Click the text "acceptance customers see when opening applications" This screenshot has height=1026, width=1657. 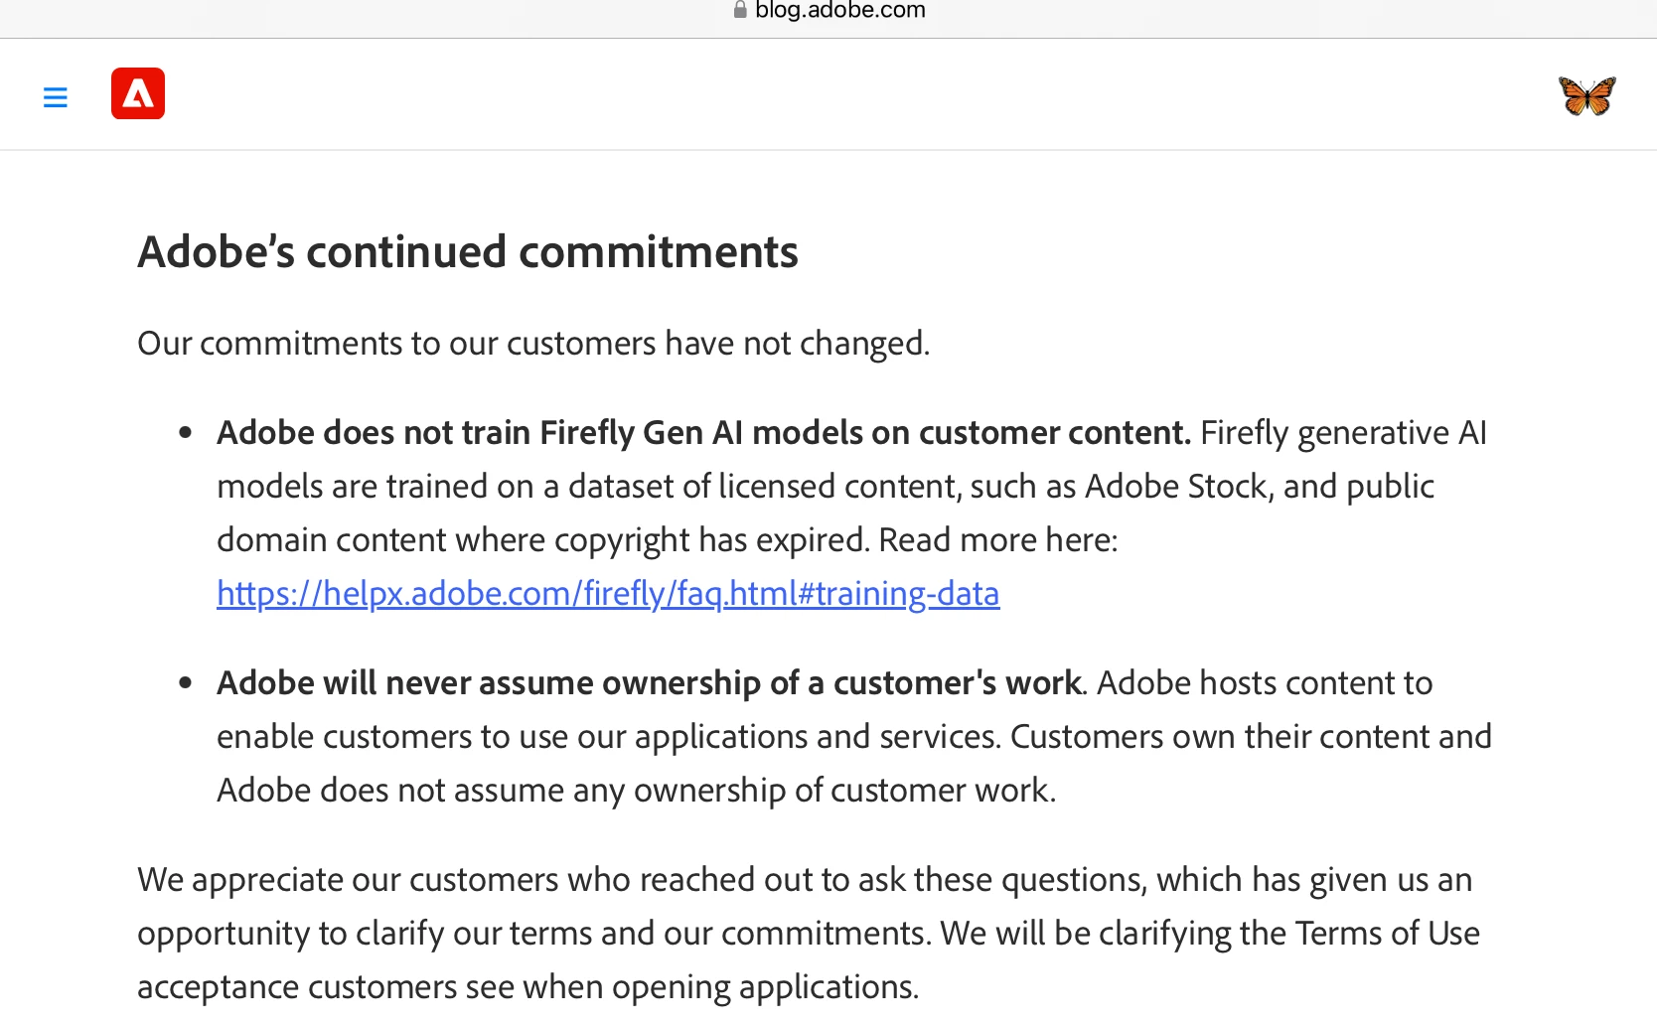(x=527, y=987)
